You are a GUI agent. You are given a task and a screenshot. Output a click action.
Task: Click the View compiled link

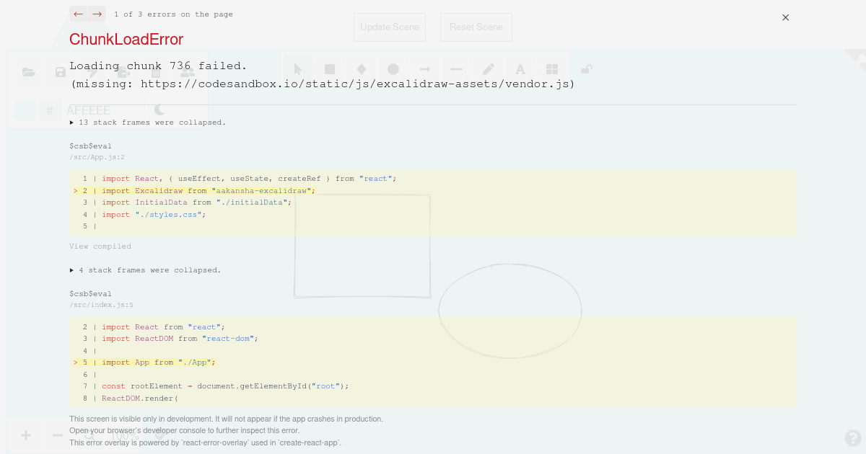100,246
